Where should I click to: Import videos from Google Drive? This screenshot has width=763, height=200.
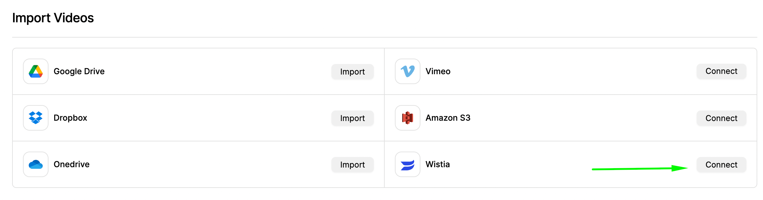click(352, 72)
